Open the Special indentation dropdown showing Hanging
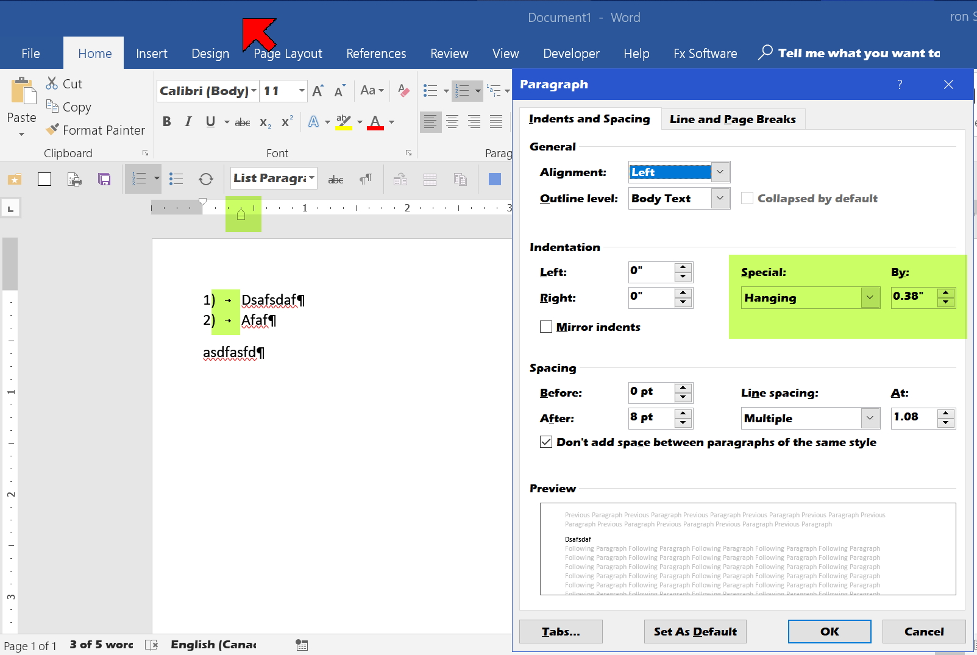977x655 pixels. [870, 297]
